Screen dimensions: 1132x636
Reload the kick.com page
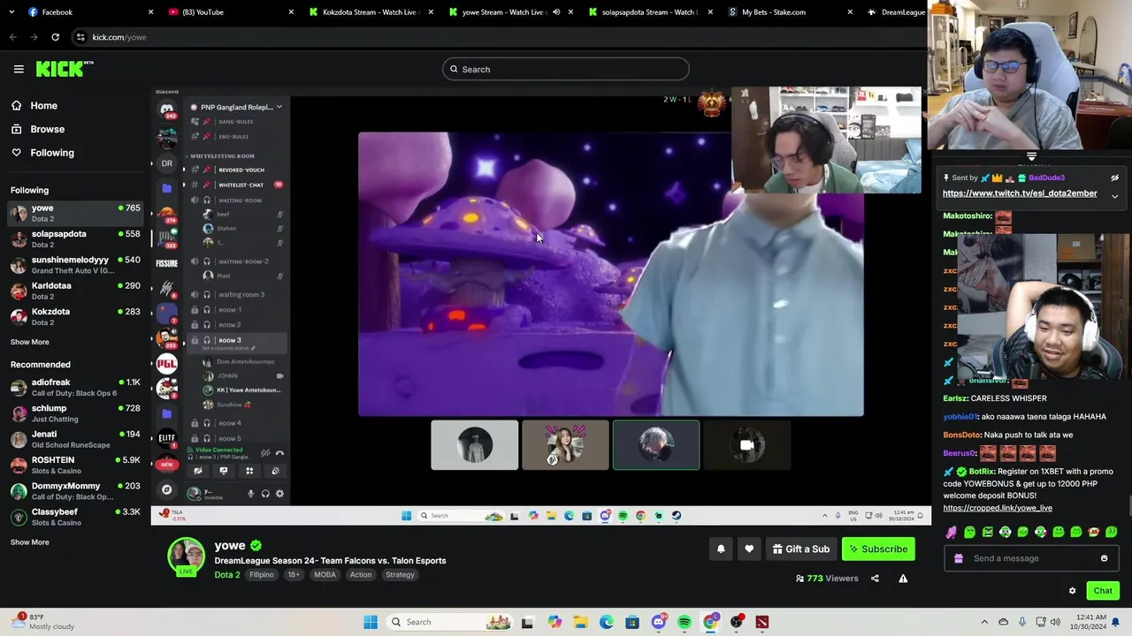pos(55,37)
